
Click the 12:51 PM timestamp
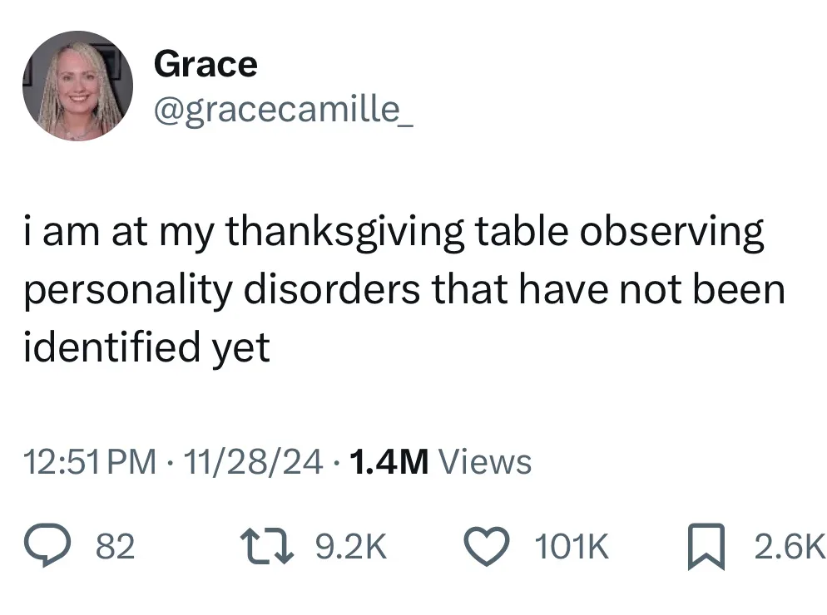coord(90,461)
